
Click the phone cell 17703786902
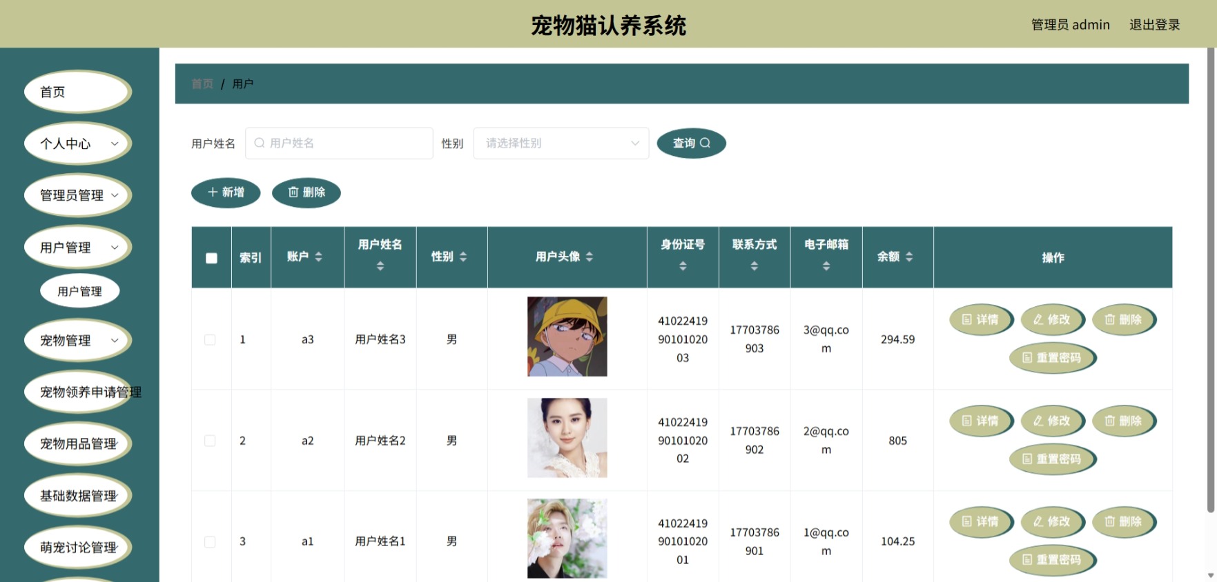click(x=754, y=440)
